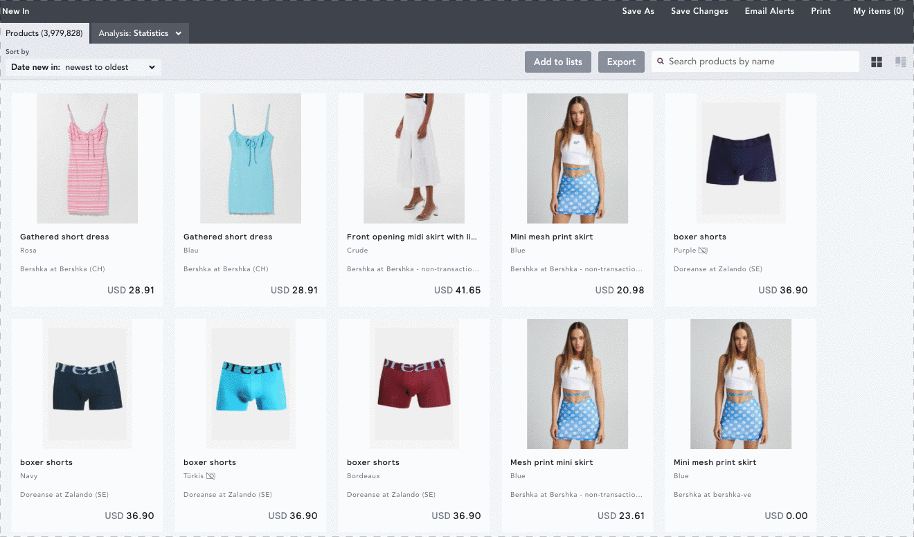Click the color label Bordeaux
The width and height of the screenshot is (914, 537).
[x=364, y=476]
